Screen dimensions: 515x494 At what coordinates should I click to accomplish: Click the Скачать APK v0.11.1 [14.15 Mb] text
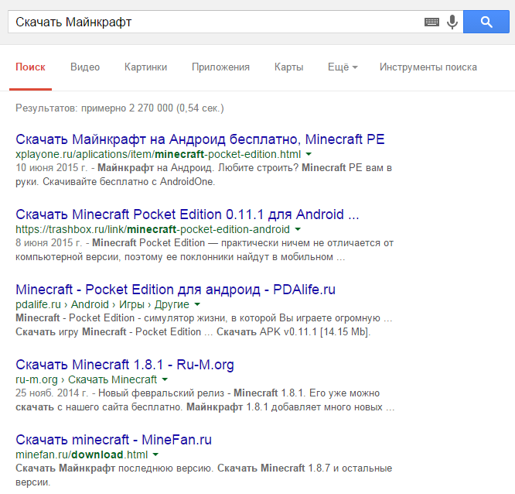(x=293, y=331)
